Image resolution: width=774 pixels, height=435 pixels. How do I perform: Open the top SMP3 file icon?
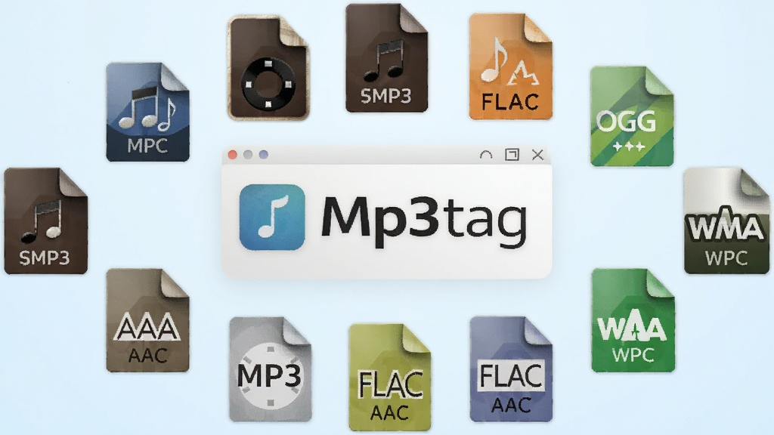(386, 58)
